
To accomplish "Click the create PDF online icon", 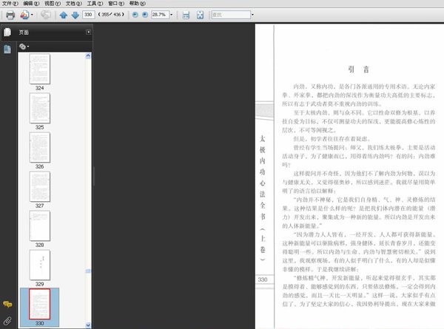I will (x=24, y=15).
